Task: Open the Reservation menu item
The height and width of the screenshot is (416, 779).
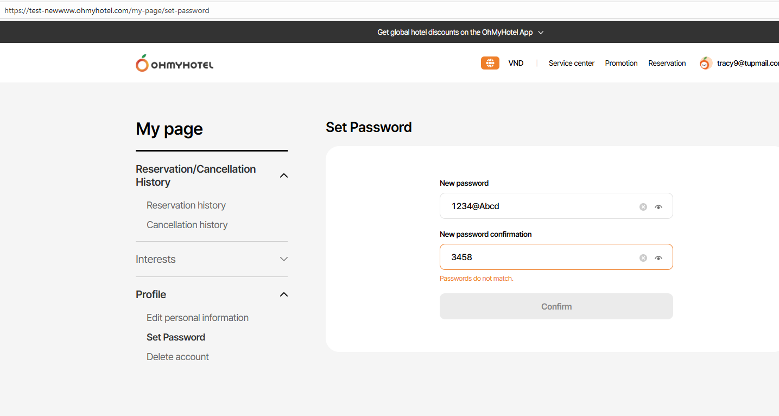Action: [x=667, y=63]
